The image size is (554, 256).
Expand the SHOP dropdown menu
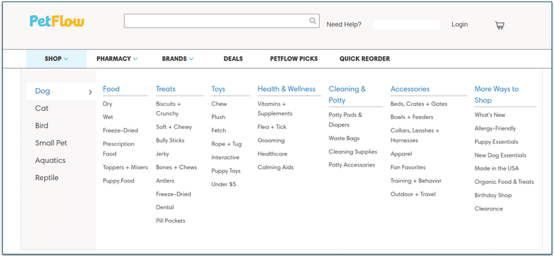click(x=56, y=59)
